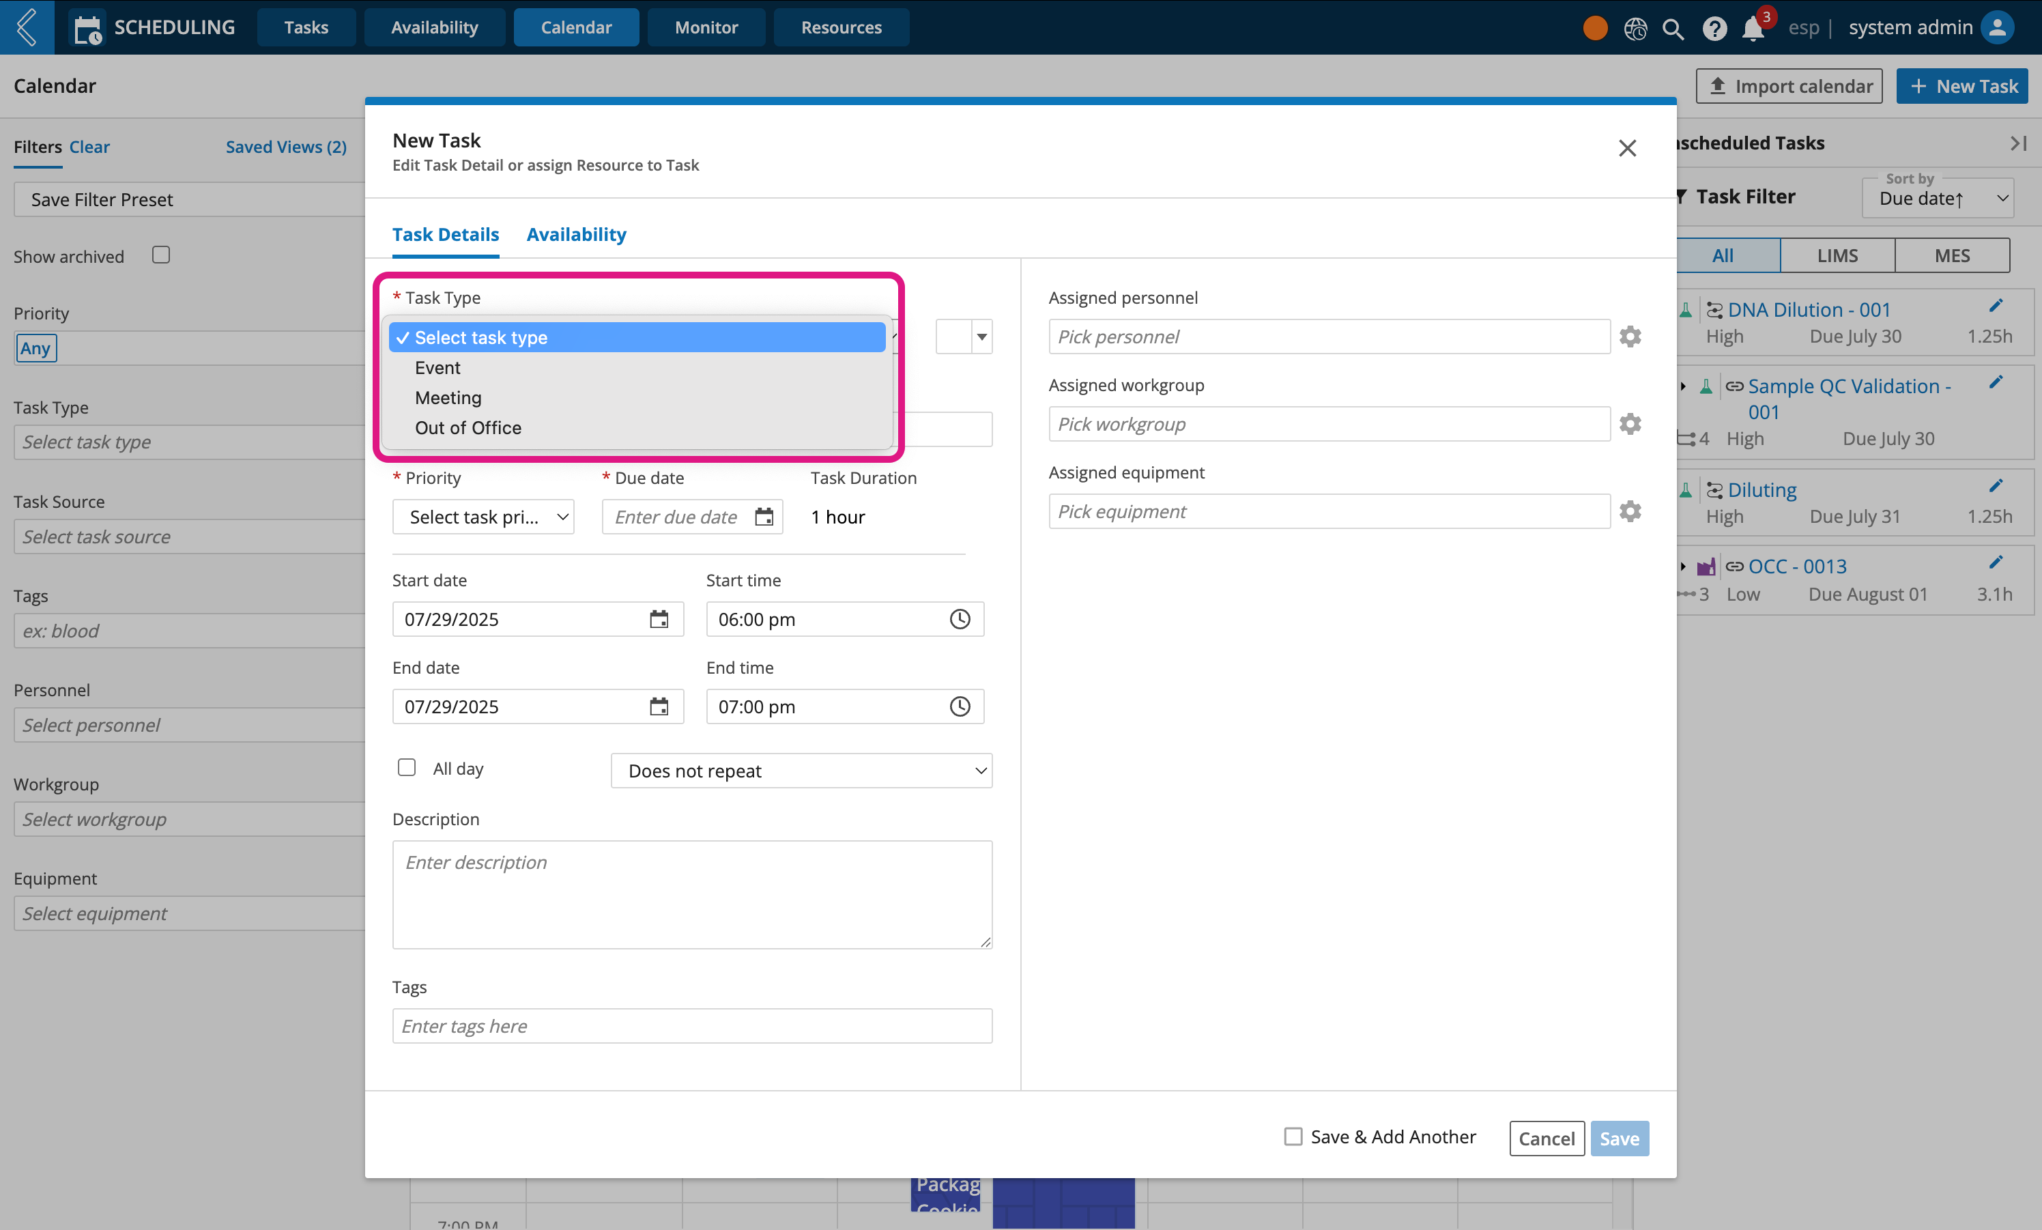Edit DNA Dilution - 001 pencil icon
This screenshot has height=1230, width=2042.
(x=1996, y=306)
